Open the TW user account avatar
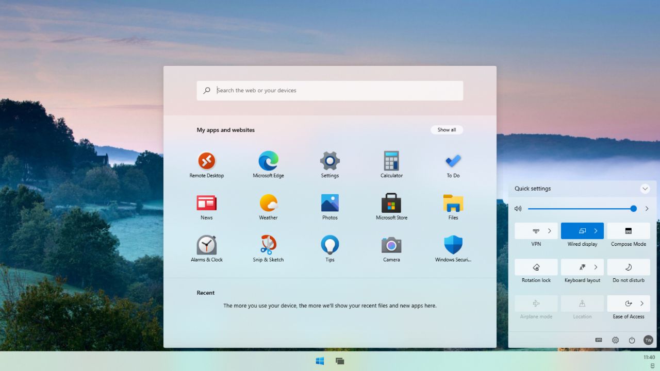The height and width of the screenshot is (371, 660). [648, 340]
